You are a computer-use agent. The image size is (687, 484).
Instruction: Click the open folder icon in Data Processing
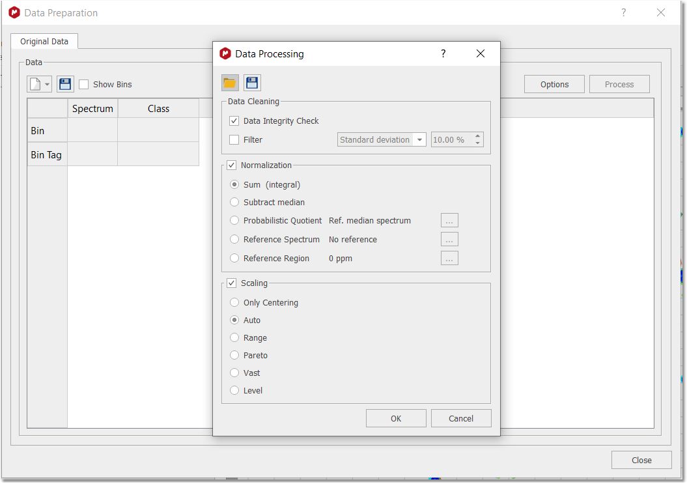click(x=230, y=83)
